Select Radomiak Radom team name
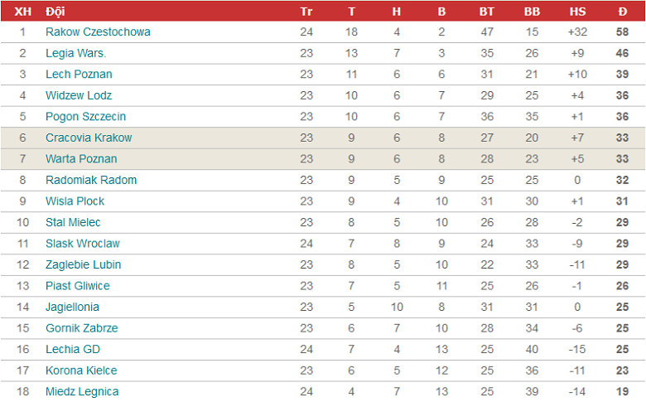646x402 pixels. [x=91, y=180]
